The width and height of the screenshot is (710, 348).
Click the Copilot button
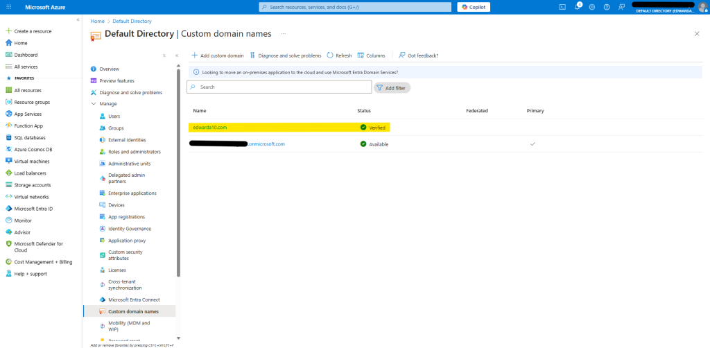click(474, 7)
